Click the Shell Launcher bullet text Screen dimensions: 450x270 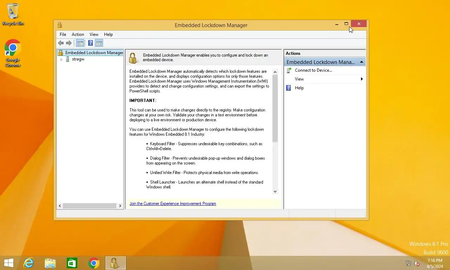pyautogui.click(x=205, y=185)
